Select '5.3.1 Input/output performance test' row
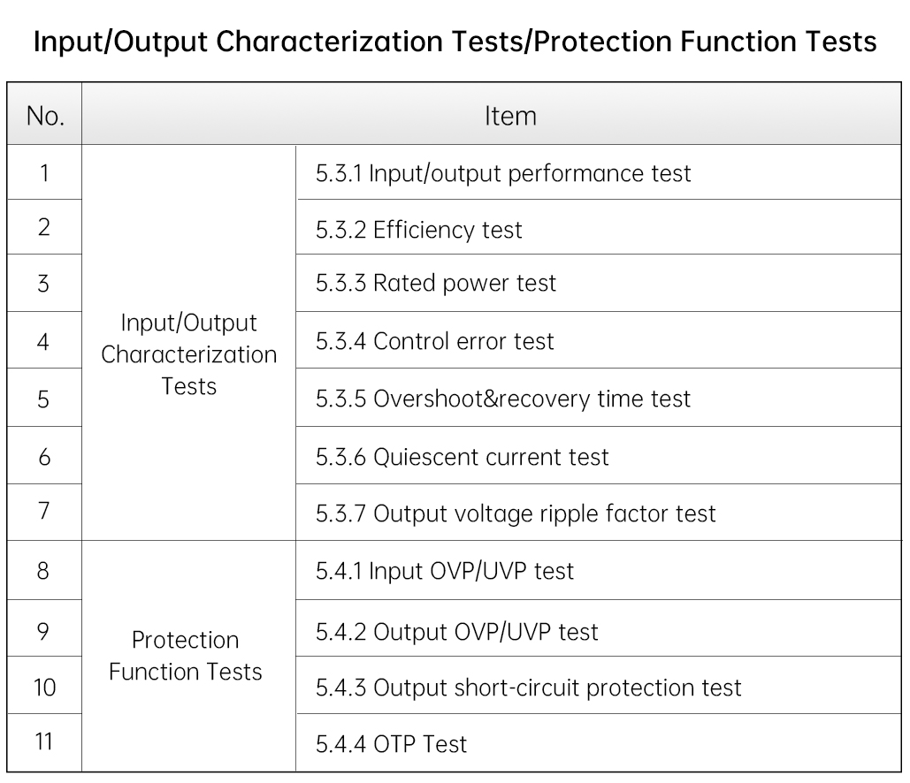Image resolution: width=910 pixels, height=783 pixels. point(503,173)
